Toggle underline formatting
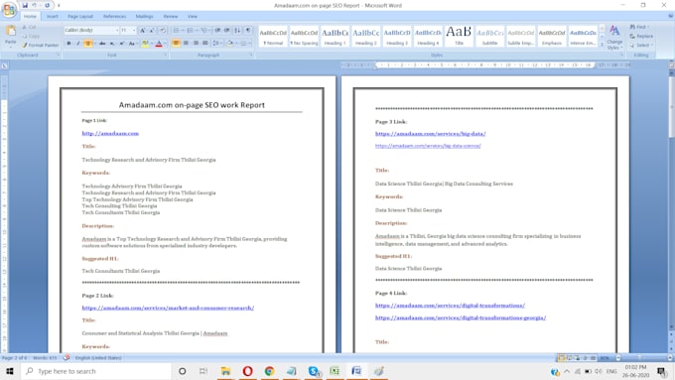 (87, 43)
